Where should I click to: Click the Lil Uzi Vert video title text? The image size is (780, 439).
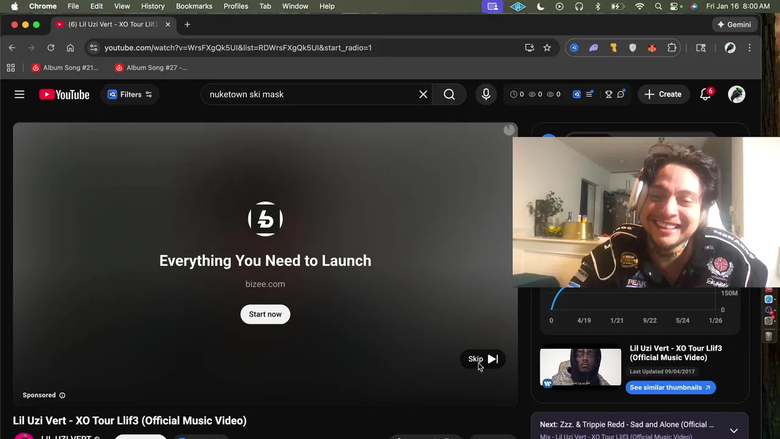click(130, 421)
